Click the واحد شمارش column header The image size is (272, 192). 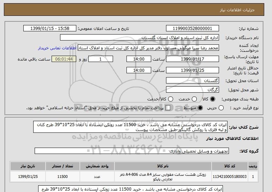click(x=97, y=166)
